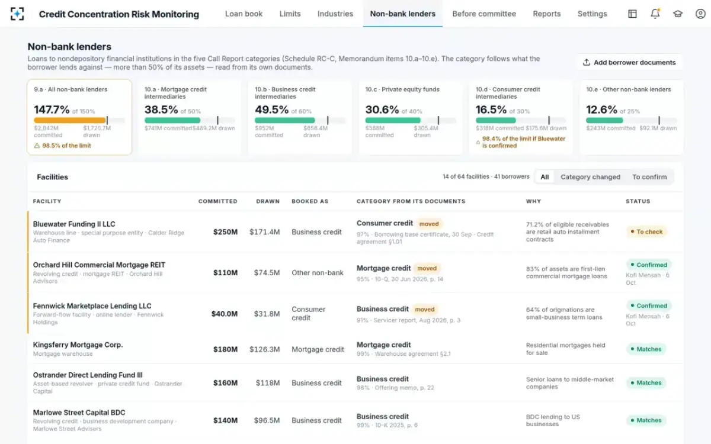The width and height of the screenshot is (711, 444).
Task: Open the Limits tab
Action: click(x=290, y=14)
